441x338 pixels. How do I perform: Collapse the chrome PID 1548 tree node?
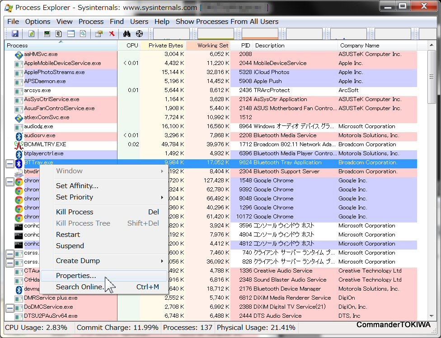tap(9, 182)
